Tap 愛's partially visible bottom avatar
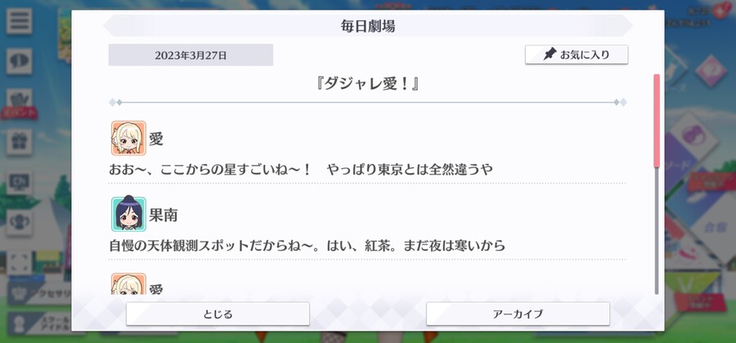The image size is (736, 343). [x=128, y=284]
